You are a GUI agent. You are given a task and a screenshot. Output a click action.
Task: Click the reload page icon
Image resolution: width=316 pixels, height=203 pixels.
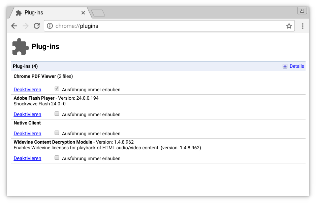point(36,26)
